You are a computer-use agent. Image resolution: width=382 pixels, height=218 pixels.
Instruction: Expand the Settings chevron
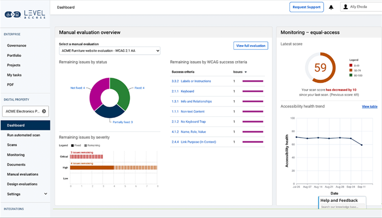pyautogui.click(x=46, y=194)
